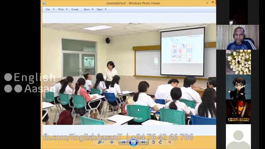Minimize the Windows Photo Viewer window
Image resolution: width=265 pixels, height=149 pixels.
(x=207, y=3)
